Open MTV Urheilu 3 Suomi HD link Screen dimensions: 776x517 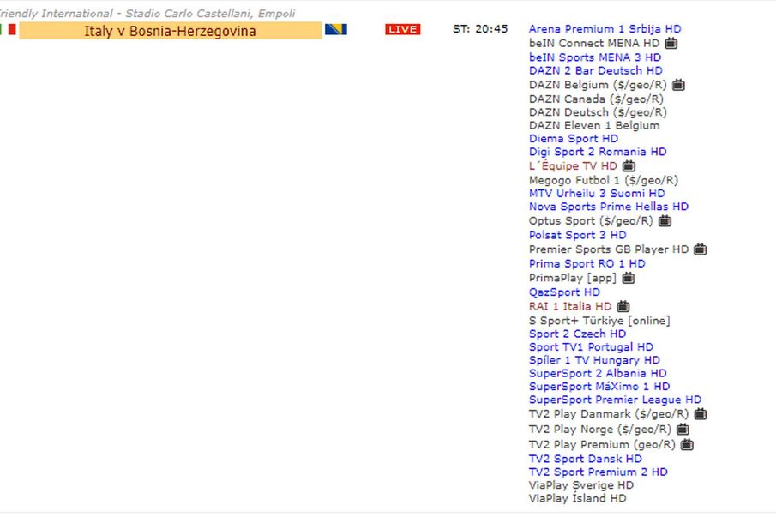pos(597,194)
